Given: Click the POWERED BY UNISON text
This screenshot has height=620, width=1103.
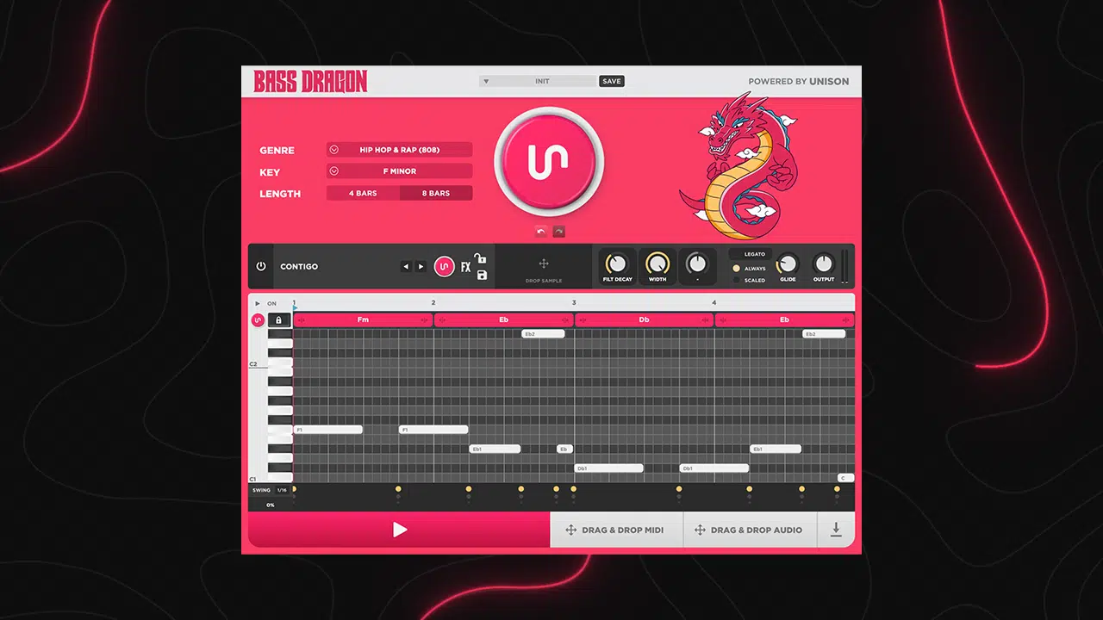Looking at the screenshot, I should coord(799,81).
